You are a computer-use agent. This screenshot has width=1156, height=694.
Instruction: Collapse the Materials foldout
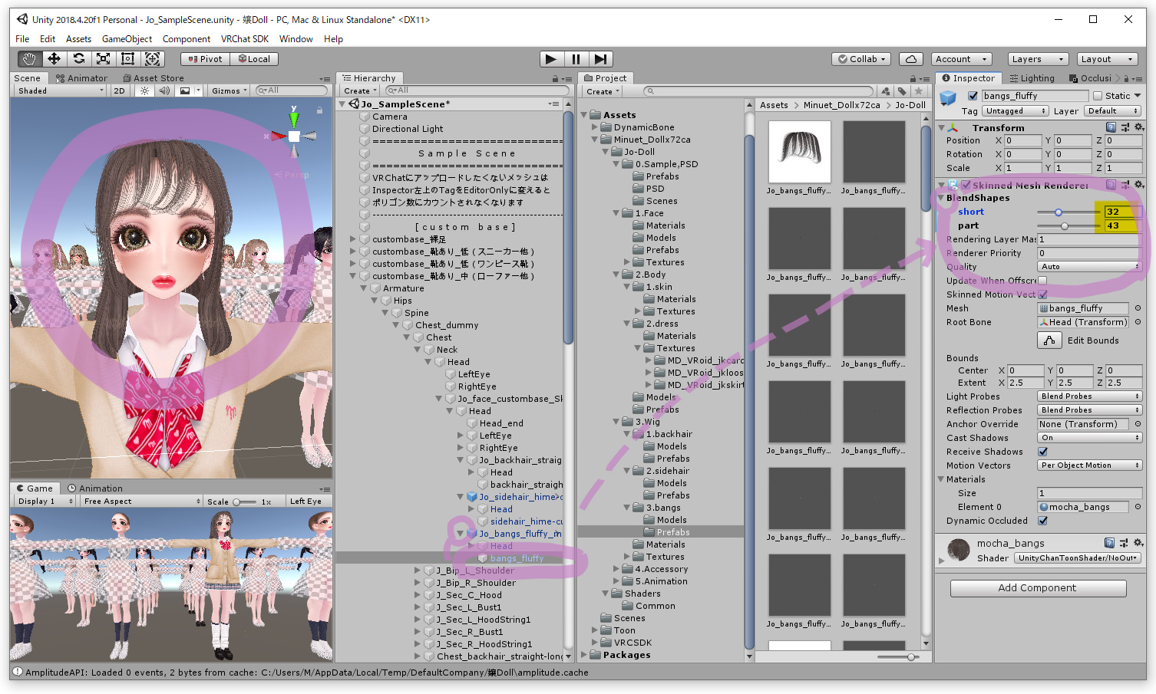point(942,479)
